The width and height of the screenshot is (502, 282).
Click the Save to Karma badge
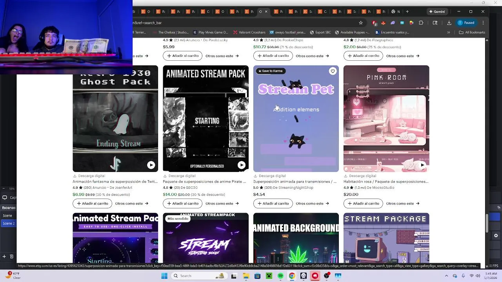tap(270, 71)
